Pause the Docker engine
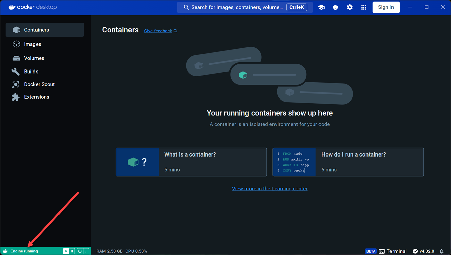The width and height of the screenshot is (451, 255). 72,251
